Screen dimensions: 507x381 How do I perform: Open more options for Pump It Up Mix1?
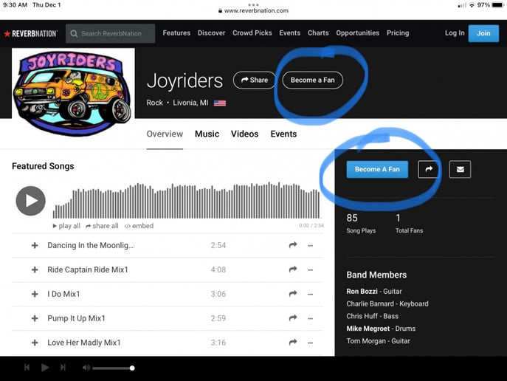(x=311, y=318)
